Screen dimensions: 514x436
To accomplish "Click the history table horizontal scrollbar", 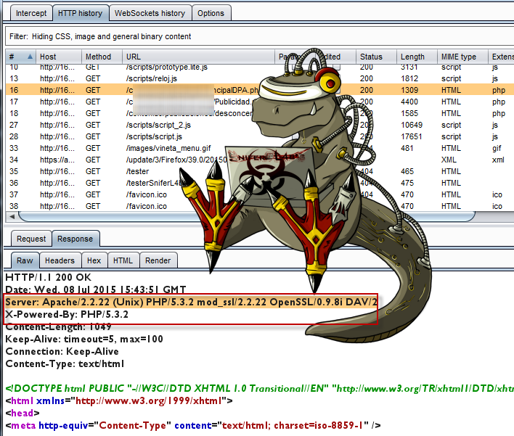I will tap(247, 216).
